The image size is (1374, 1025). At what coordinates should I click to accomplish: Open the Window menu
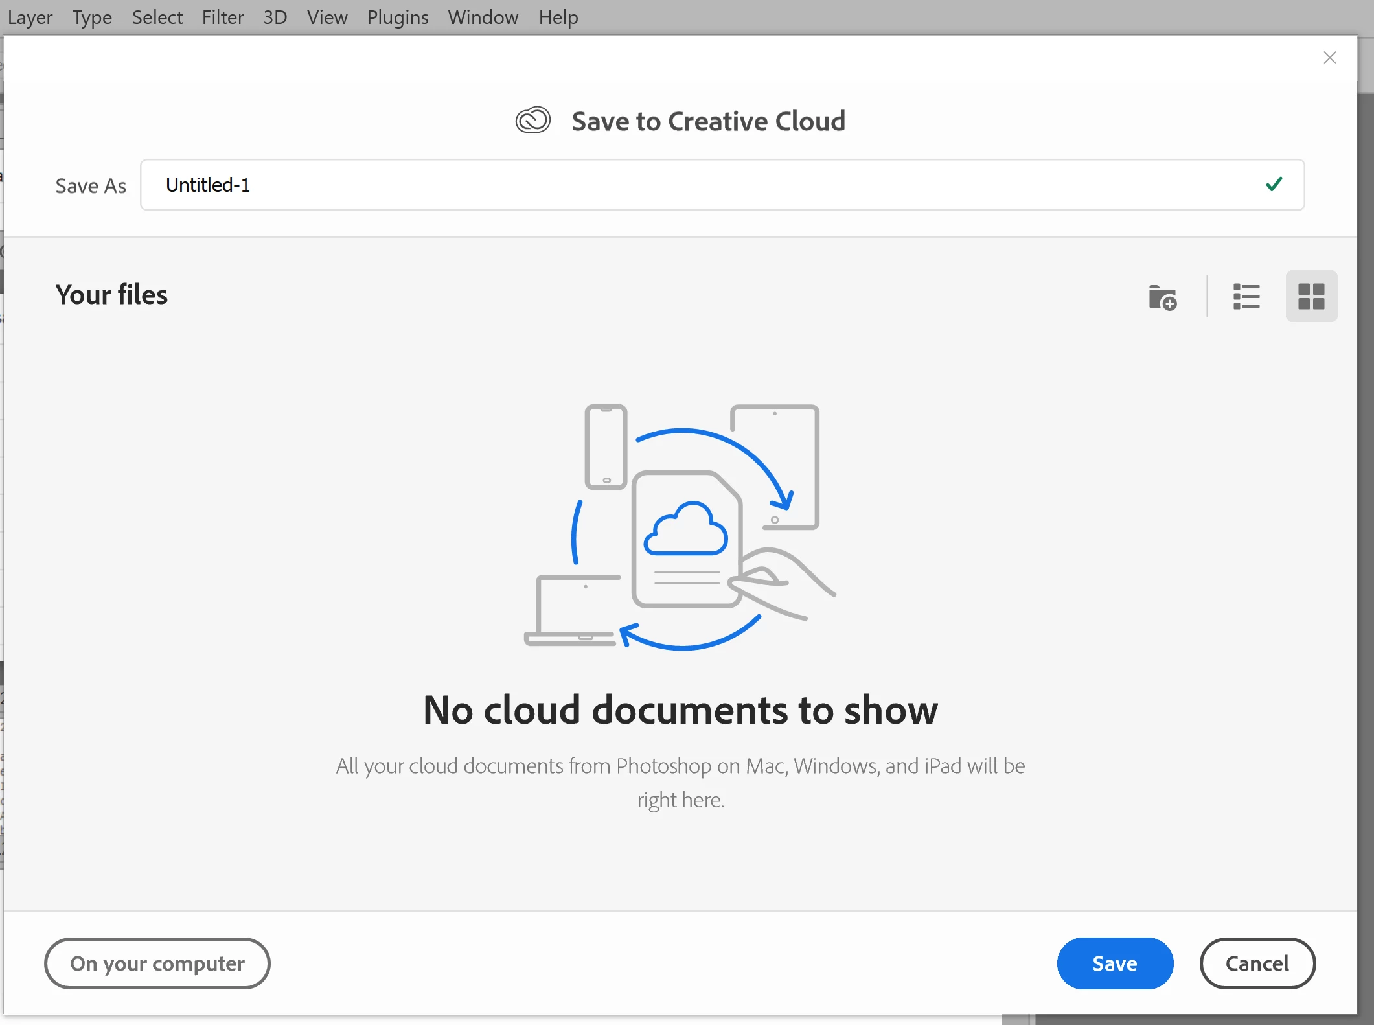click(x=483, y=17)
